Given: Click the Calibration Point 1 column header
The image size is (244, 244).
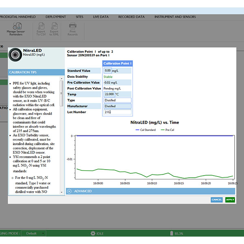Looking at the screenshot, I should [118, 63].
